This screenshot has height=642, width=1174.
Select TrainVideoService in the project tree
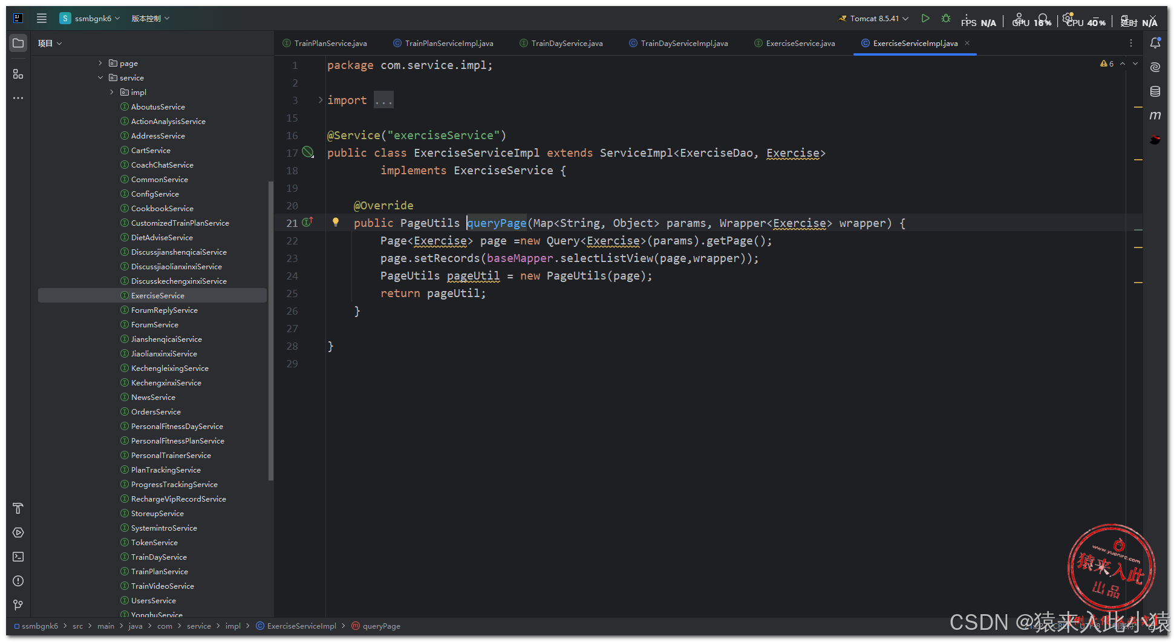[162, 586]
